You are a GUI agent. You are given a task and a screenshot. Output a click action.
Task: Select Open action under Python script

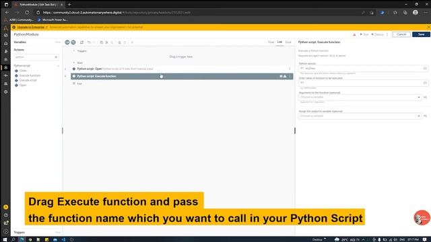point(23,85)
